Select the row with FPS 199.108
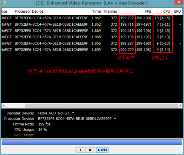 (x=92, y=37)
